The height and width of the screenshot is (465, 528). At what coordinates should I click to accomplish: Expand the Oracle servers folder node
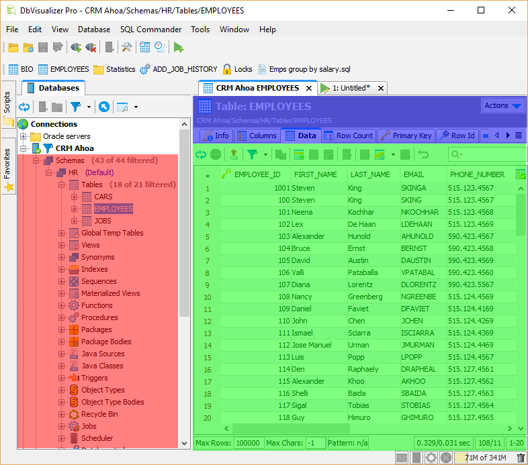(x=24, y=136)
